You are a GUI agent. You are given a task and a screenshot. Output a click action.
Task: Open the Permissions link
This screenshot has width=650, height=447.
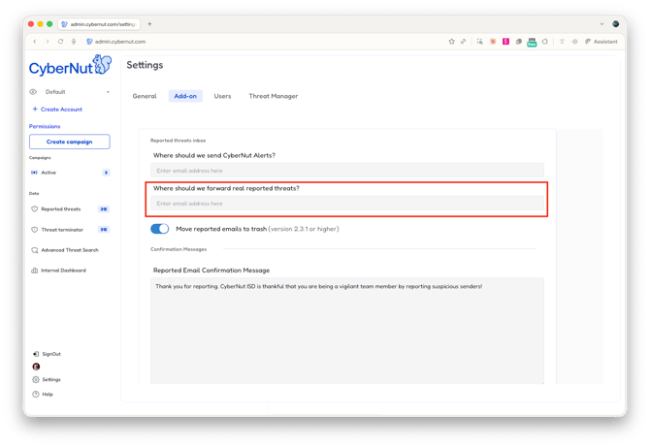point(45,126)
